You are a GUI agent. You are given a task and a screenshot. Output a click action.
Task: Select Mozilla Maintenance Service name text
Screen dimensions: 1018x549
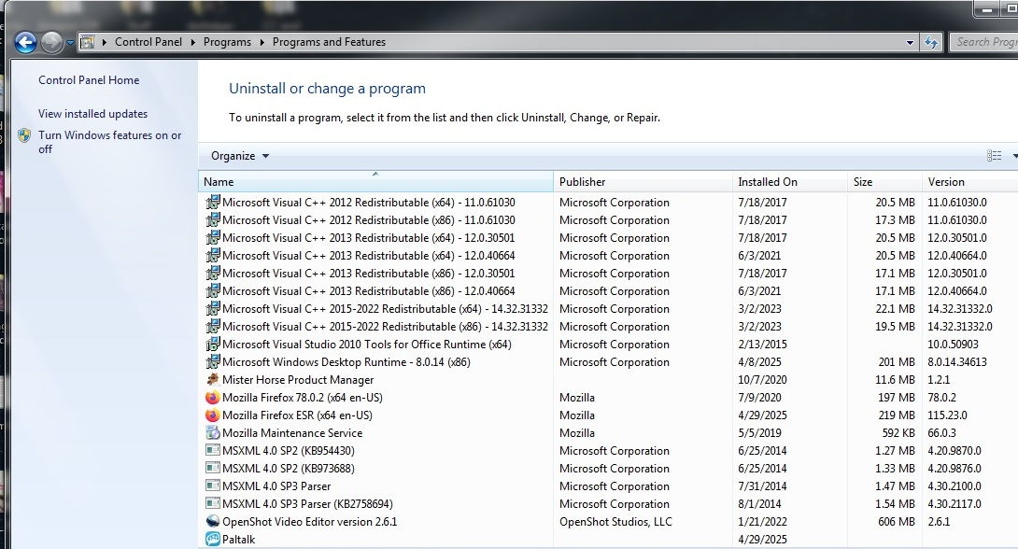pos(292,433)
